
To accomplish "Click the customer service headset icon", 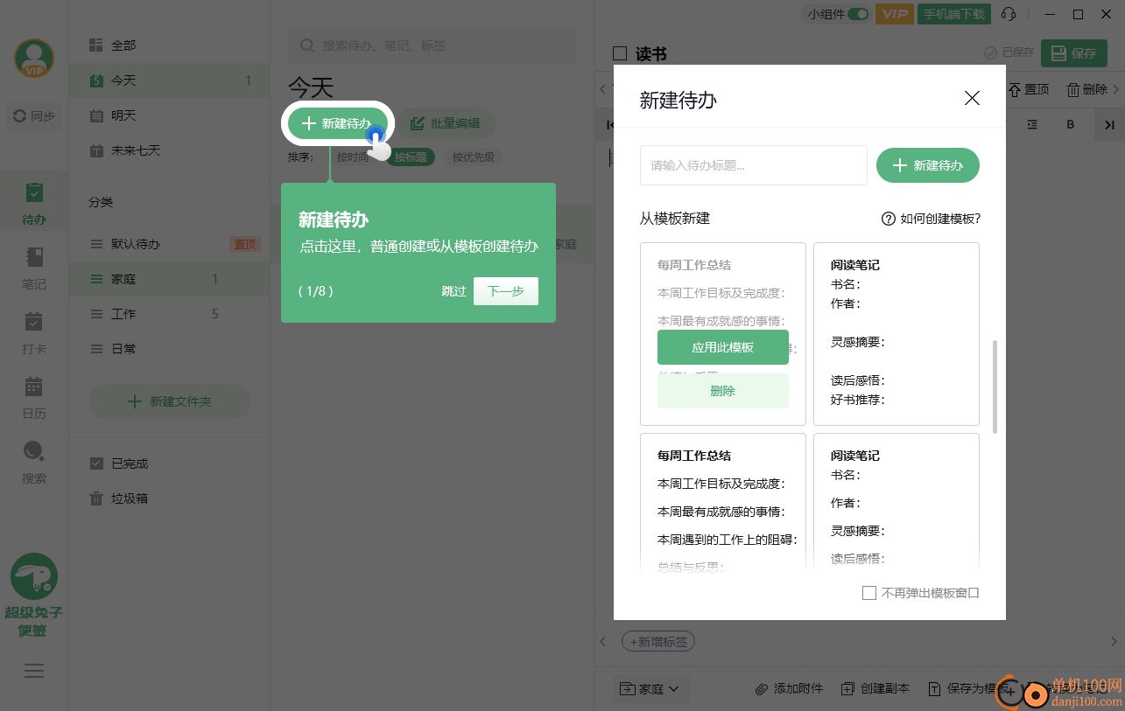I will click(1009, 14).
